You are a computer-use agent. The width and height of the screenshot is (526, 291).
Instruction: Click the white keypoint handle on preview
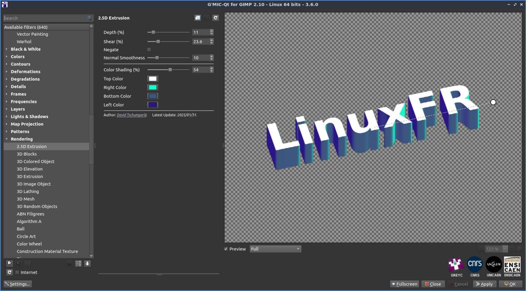point(493,102)
